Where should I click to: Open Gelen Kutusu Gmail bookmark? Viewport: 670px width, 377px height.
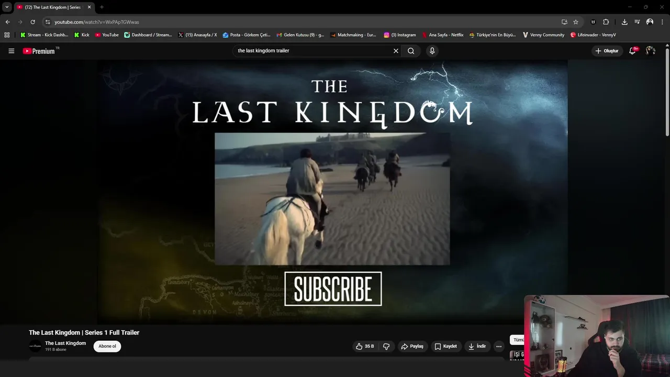point(300,35)
